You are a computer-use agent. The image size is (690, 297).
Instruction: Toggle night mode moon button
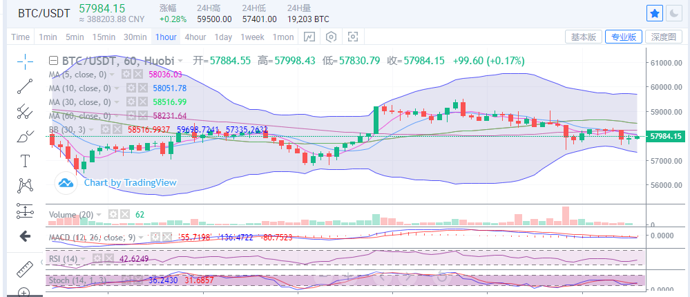point(673,14)
